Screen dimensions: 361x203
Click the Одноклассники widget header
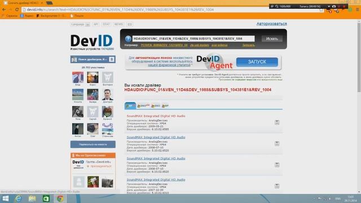tap(93, 156)
